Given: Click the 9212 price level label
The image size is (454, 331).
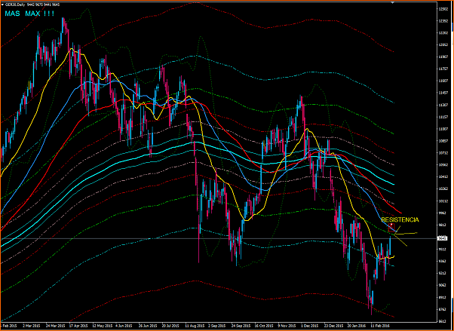Looking at the screenshot, I should click(x=442, y=273).
